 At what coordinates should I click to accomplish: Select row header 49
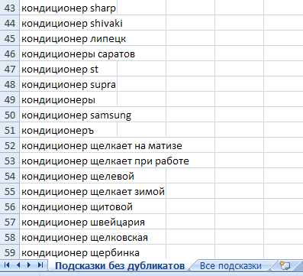[10, 100]
